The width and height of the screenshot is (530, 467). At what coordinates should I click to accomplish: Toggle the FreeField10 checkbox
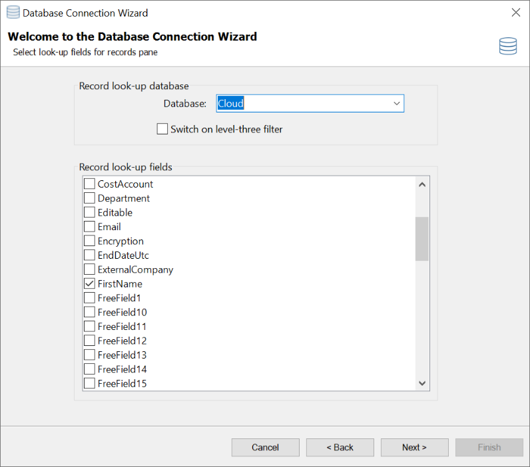coord(89,313)
